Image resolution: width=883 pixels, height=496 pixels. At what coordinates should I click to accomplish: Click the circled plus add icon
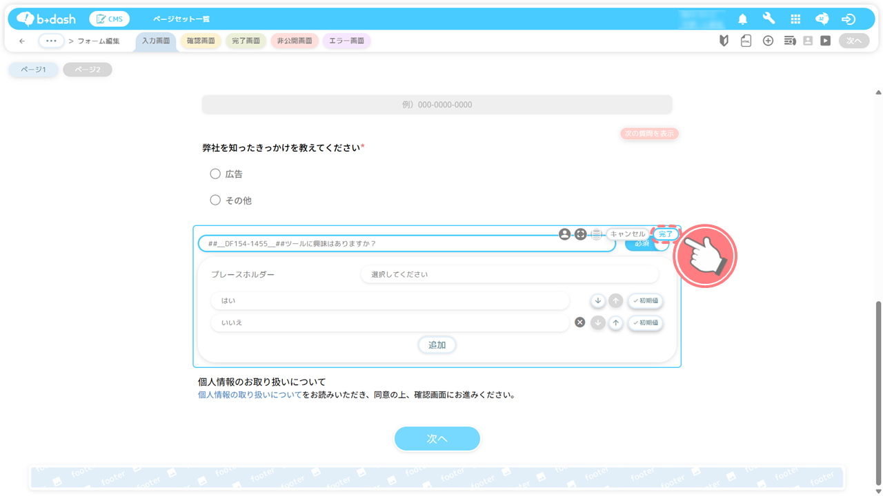click(x=768, y=41)
